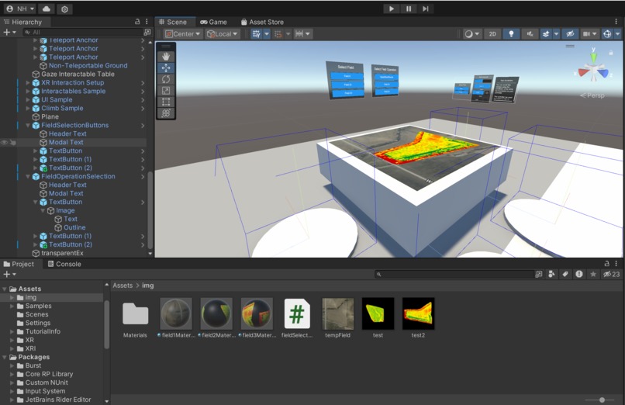Toggle visibility eye for Modal Text row
625x405 pixels.
[5, 142]
